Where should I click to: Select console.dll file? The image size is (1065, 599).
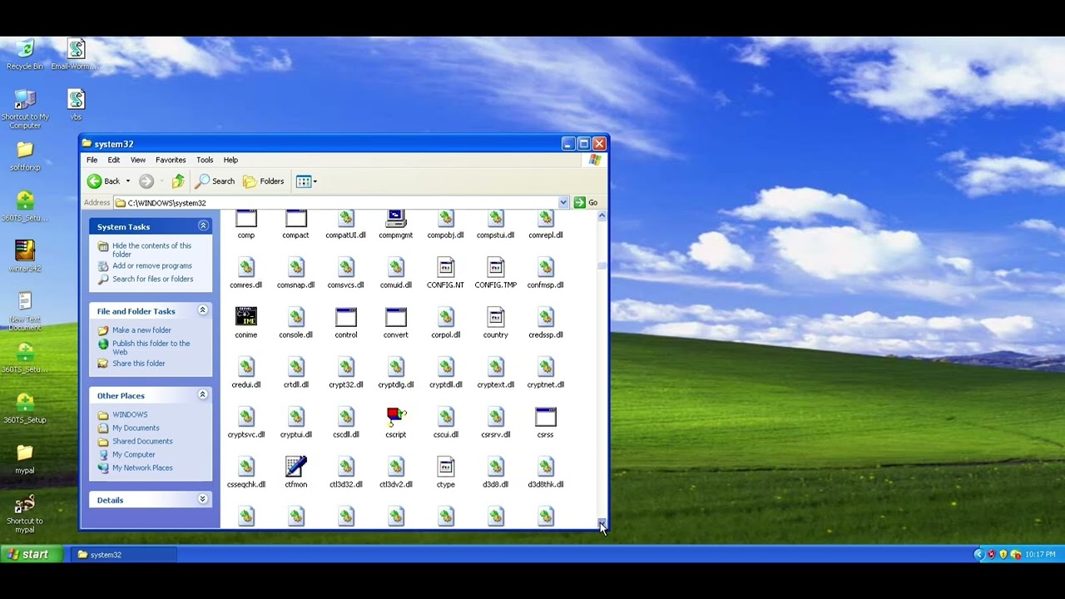[x=295, y=323]
